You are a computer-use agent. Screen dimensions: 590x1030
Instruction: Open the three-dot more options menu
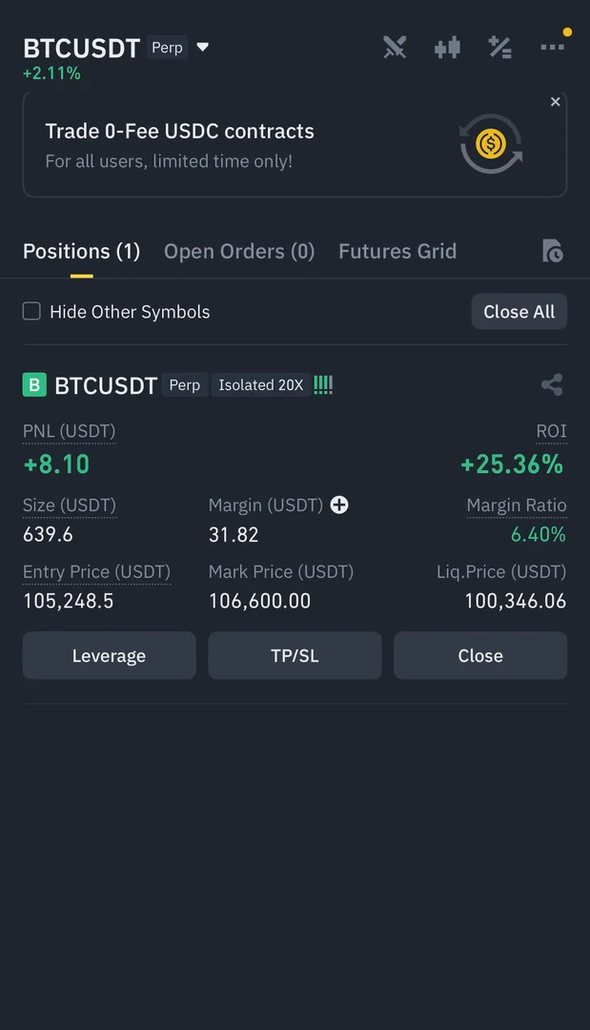(x=552, y=47)
